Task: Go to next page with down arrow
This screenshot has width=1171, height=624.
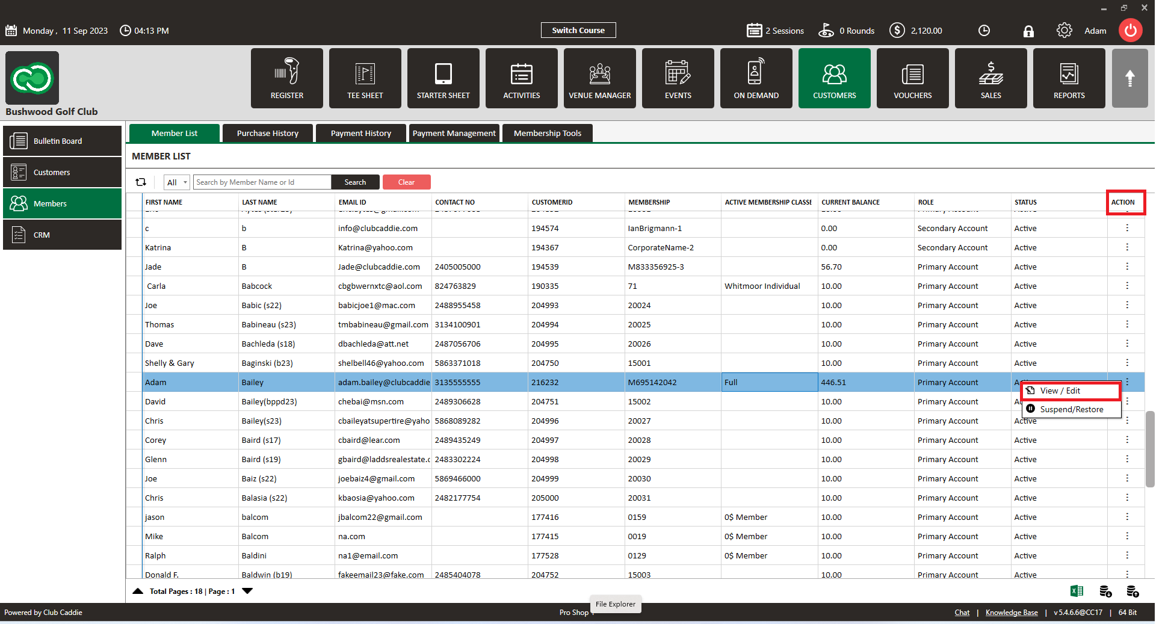Action: point(247,591)
